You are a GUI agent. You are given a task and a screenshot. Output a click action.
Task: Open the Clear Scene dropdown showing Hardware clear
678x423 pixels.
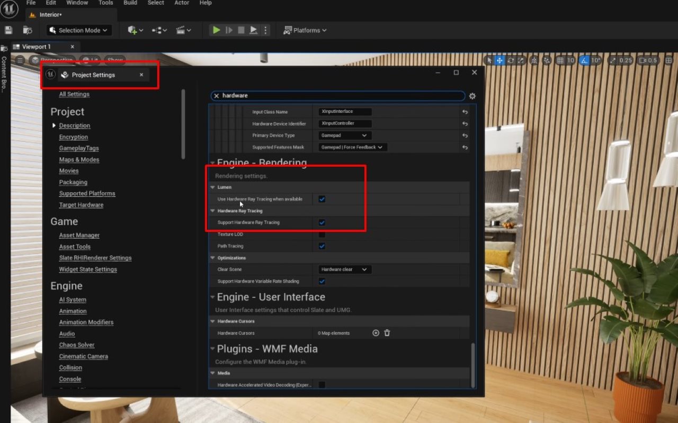(344, 269)
